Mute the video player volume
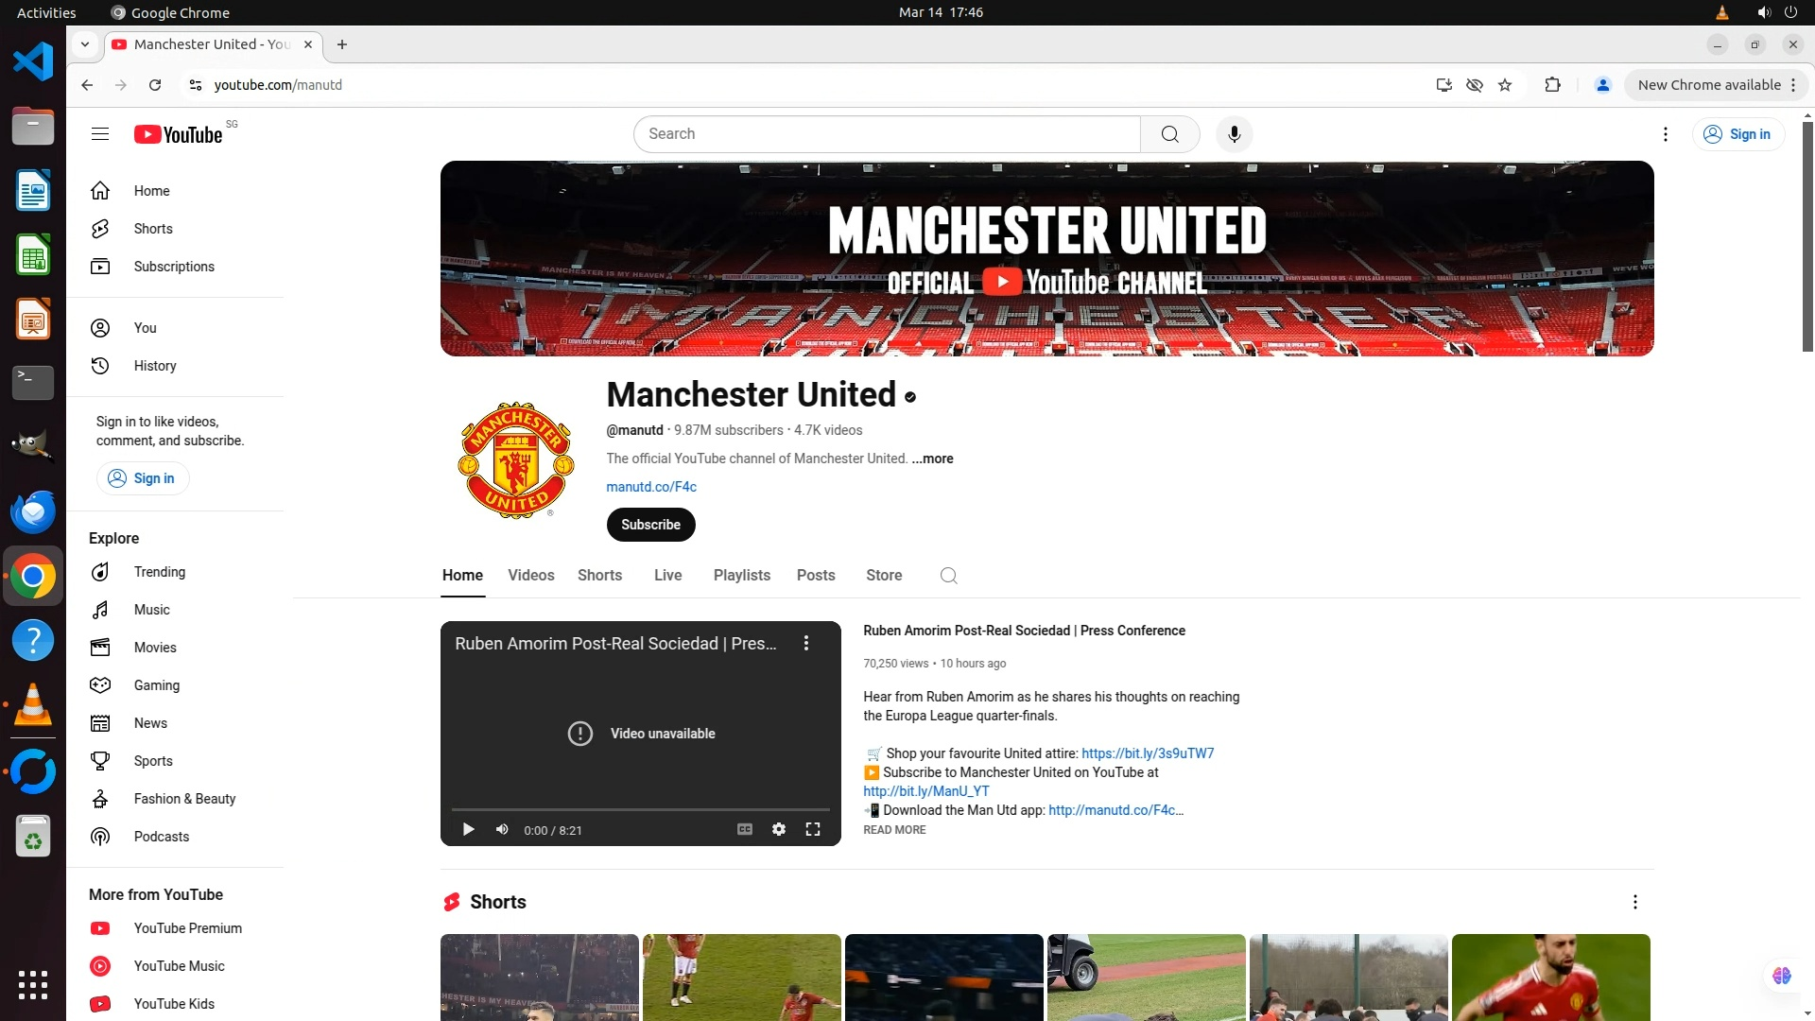The image size is (1815, 1021). click(x=502, y=829)
